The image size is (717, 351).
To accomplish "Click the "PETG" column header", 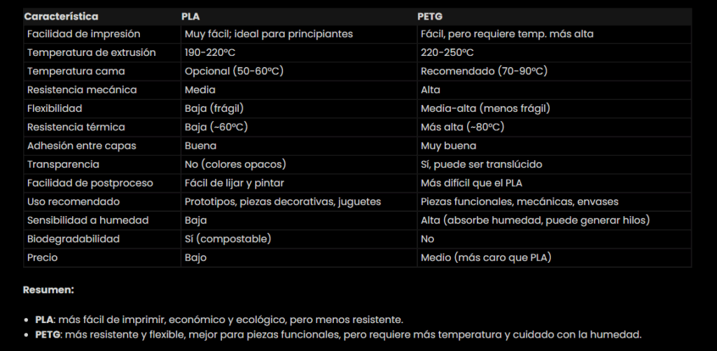I will point(431,16).
